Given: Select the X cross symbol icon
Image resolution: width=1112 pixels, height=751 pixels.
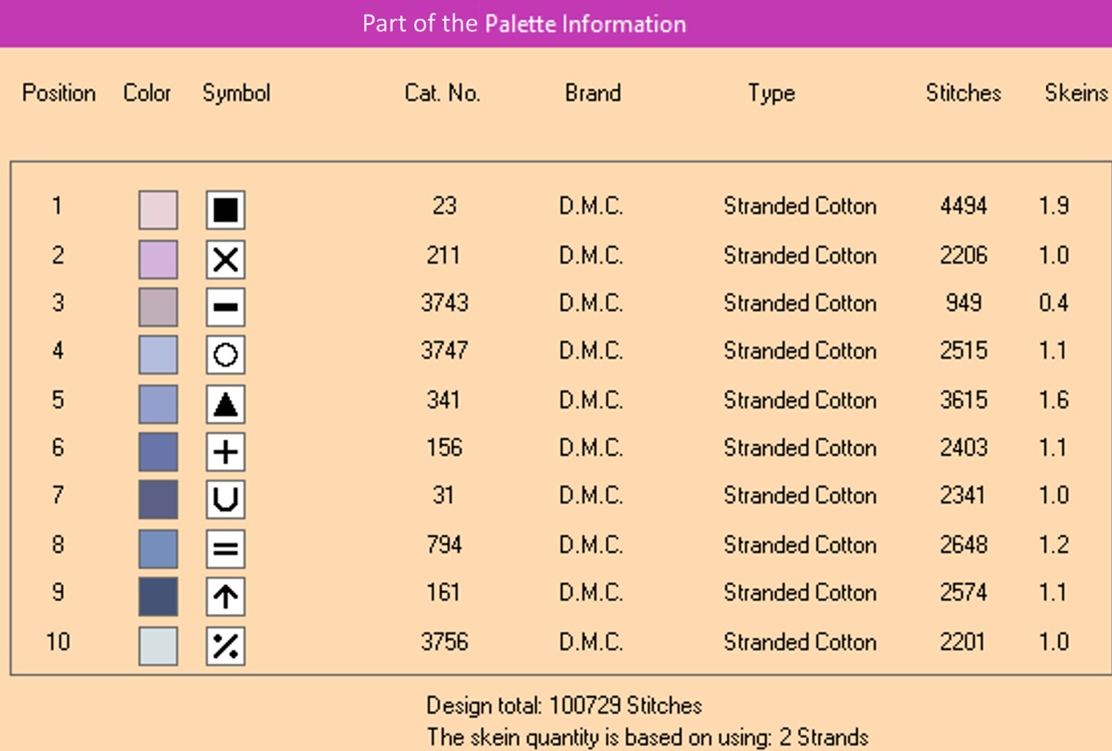Looking at the screenshot, I should point(225,260).
